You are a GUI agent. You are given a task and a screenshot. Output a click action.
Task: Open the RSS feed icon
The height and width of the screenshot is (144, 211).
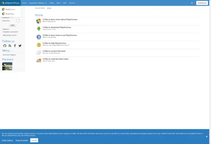[10, 46]
